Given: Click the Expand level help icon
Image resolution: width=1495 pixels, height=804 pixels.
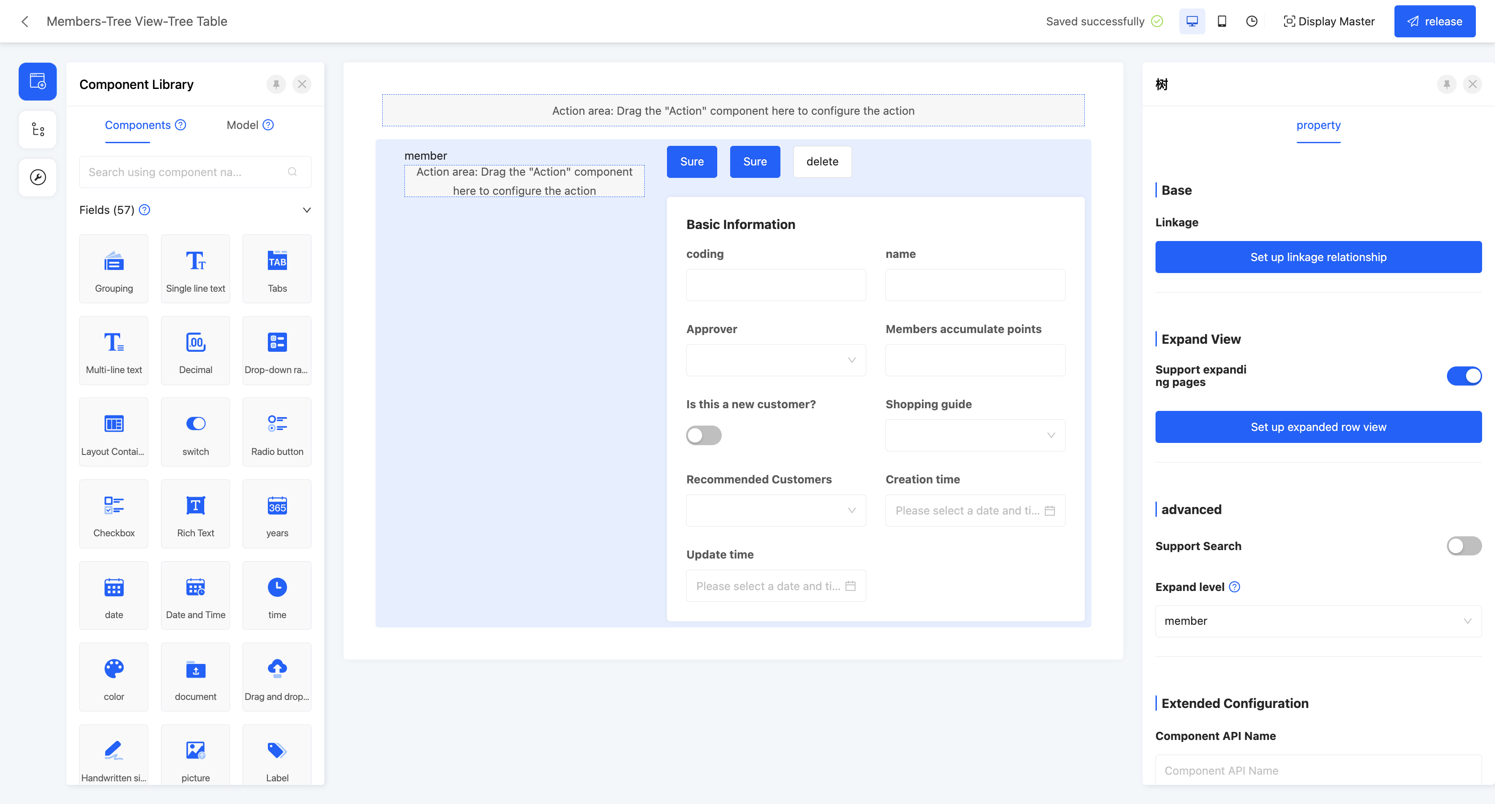Looking at the screenshot, I should pos(1234,587).
